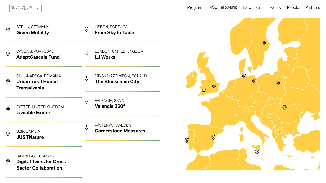This screenshot has height=183, width=326.
Task: Click the pin icon next to Valencia, Spain
Action: point(86,103)
